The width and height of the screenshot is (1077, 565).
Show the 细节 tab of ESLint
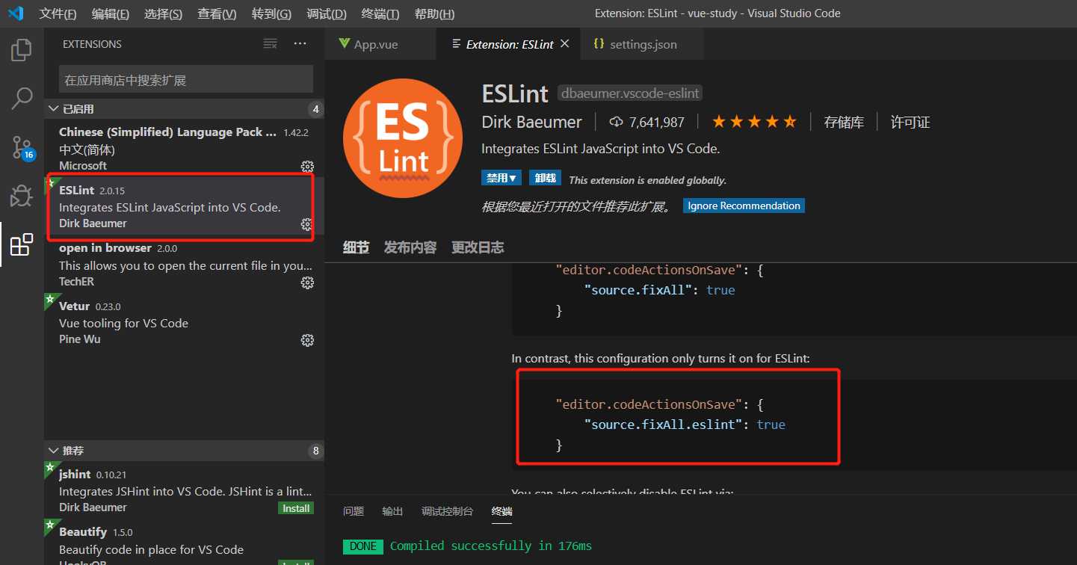pyautogui.click(x=356, y=247)
